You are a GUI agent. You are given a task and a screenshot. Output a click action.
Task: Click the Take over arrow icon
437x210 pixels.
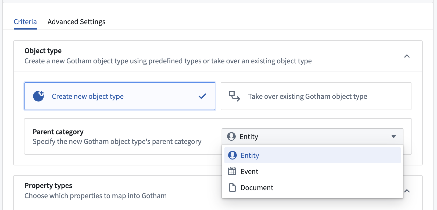(x=234, y=96)
